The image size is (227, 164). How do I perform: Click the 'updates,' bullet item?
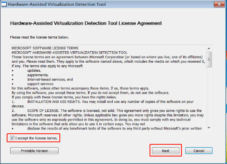34,71
